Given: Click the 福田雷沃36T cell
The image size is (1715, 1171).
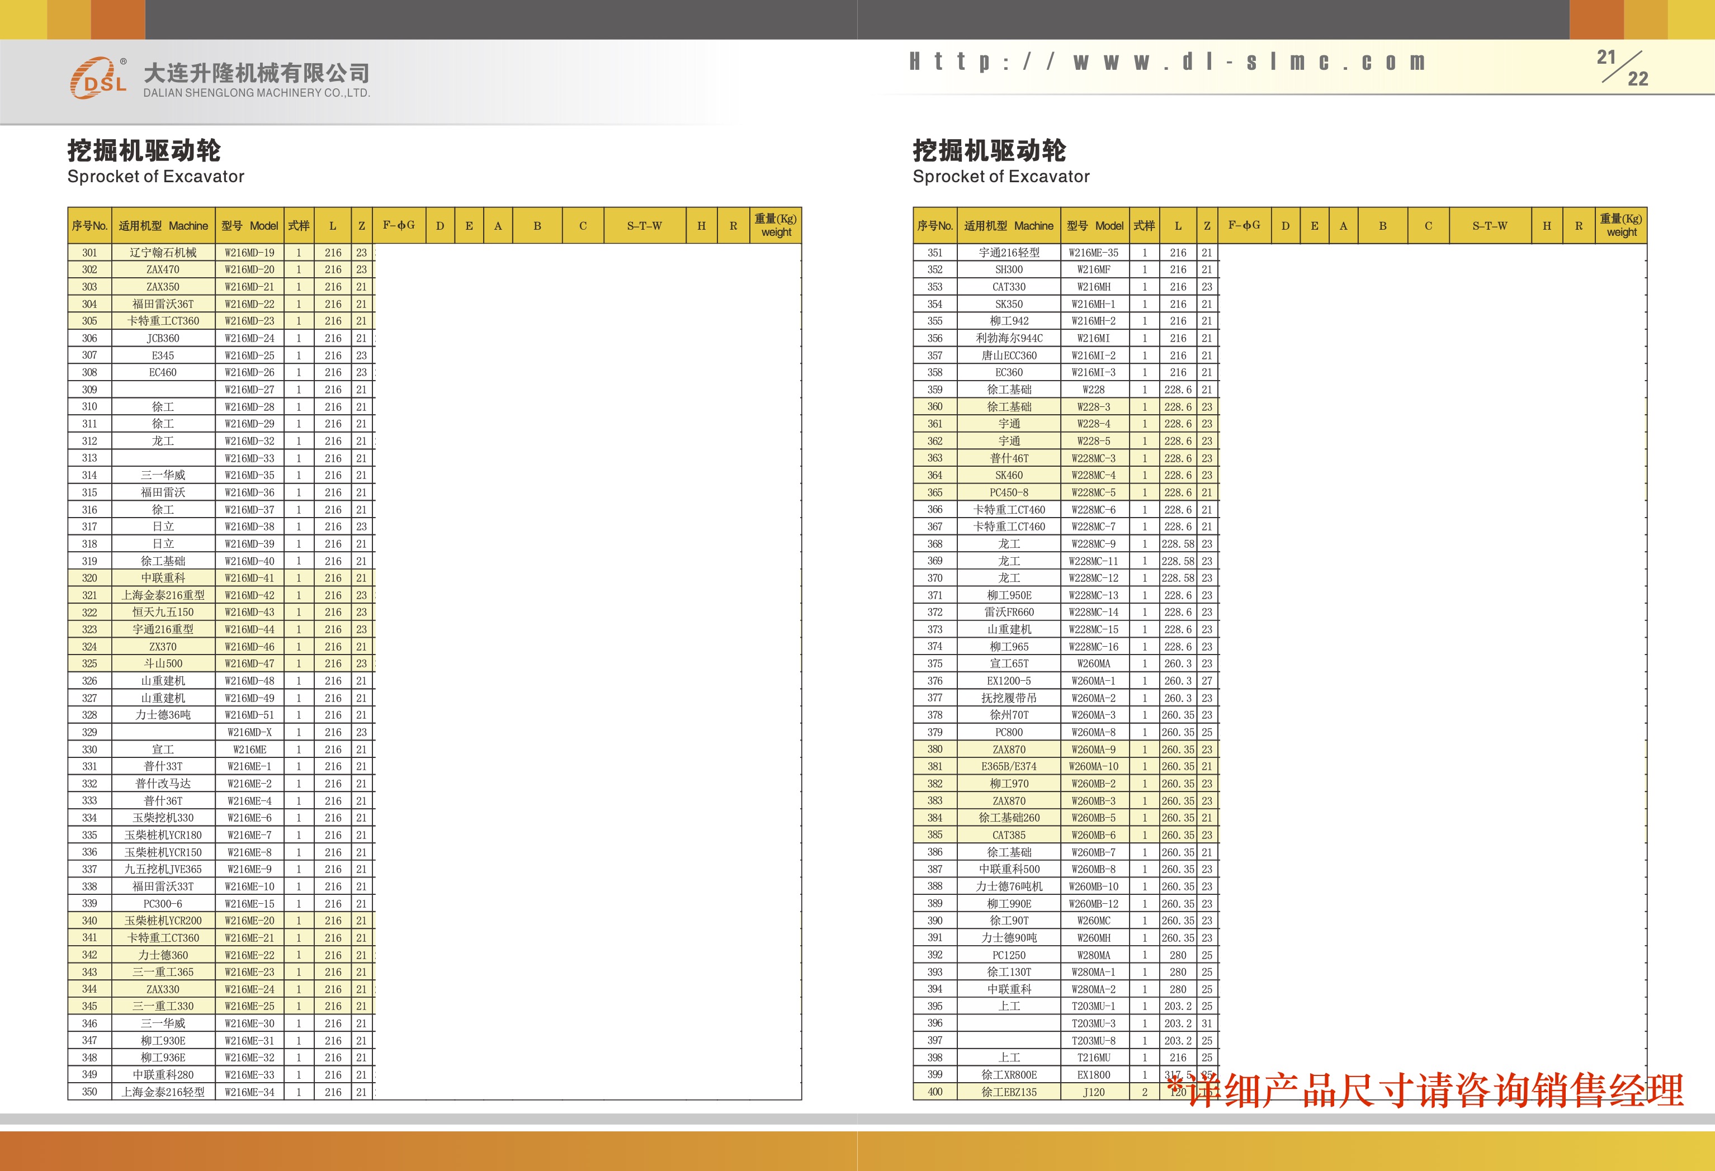Looking at the screenshot, I should [x=163, y=304].
